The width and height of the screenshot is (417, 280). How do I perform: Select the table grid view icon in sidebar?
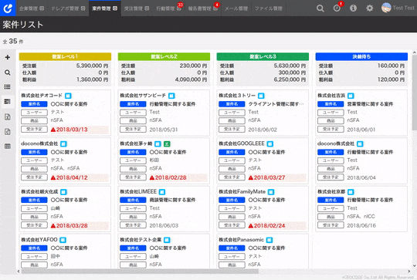coord(8,146)
